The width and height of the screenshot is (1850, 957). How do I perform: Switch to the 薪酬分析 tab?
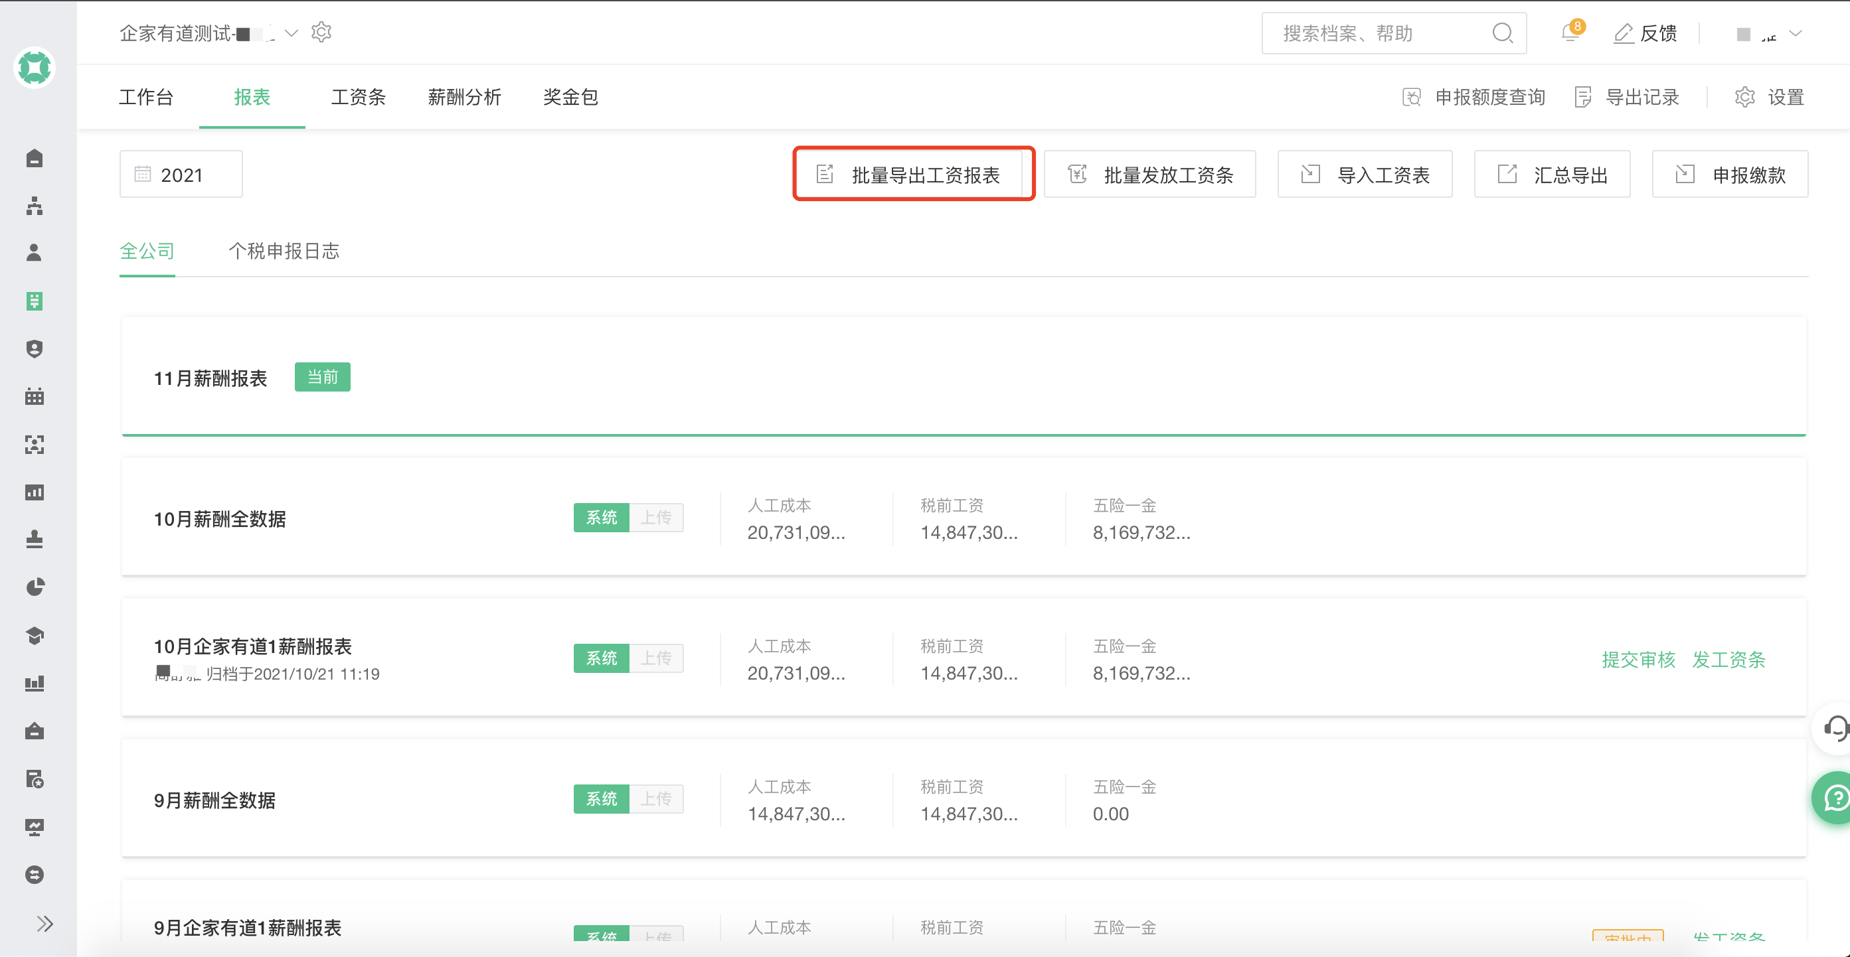pyautogui.click(x=465, y=97)
